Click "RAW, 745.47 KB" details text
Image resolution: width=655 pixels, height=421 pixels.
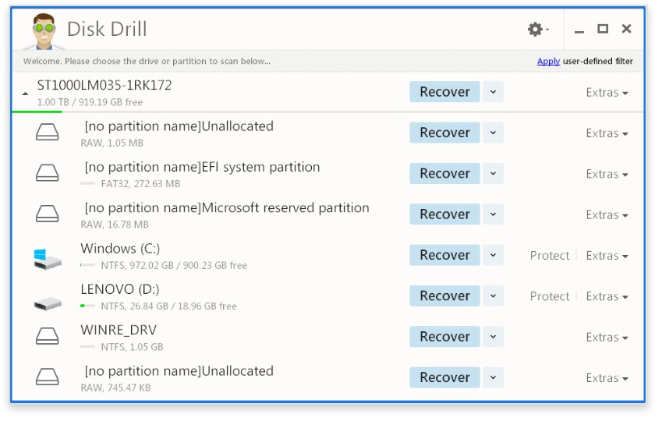tap(115, 388)
